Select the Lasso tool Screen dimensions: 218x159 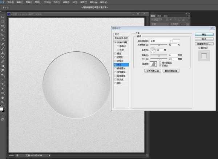[3, 26]
